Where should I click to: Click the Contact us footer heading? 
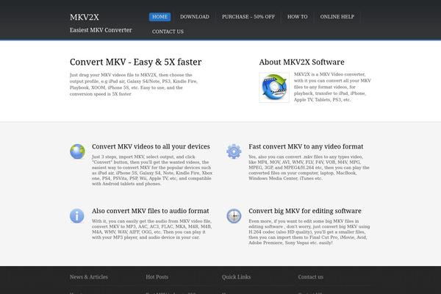pyautogui.click(x=311, y=277)
